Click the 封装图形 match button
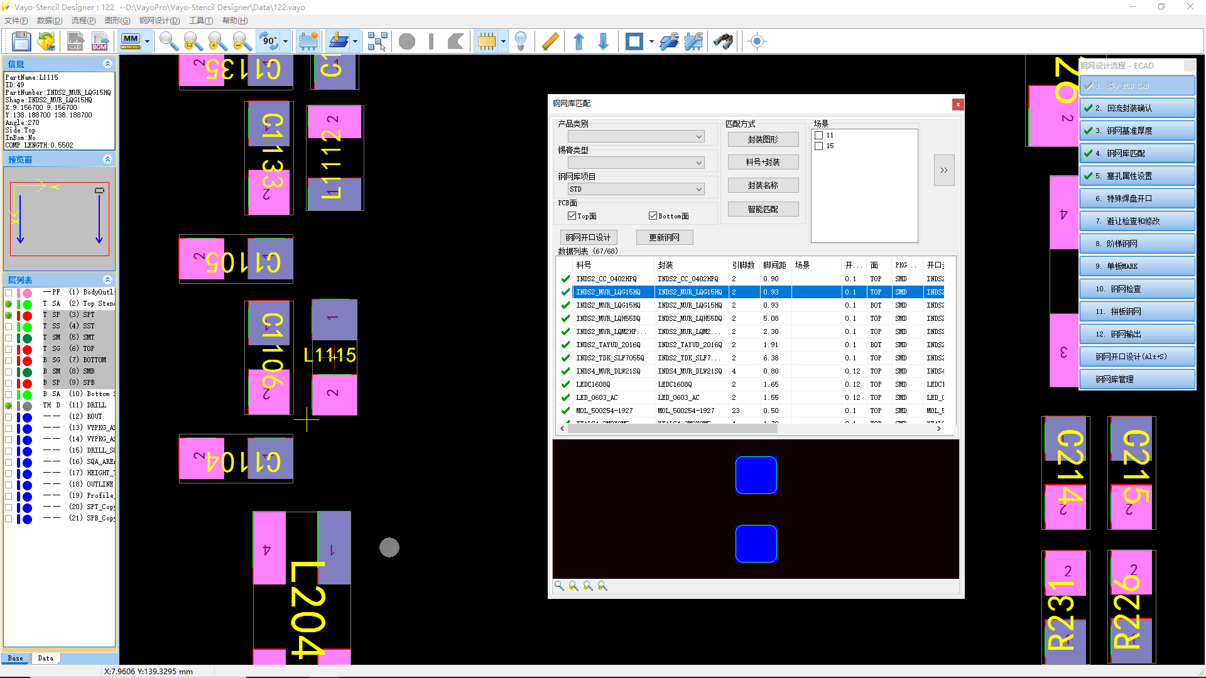1206x678 pixels. tap(763, 139)
